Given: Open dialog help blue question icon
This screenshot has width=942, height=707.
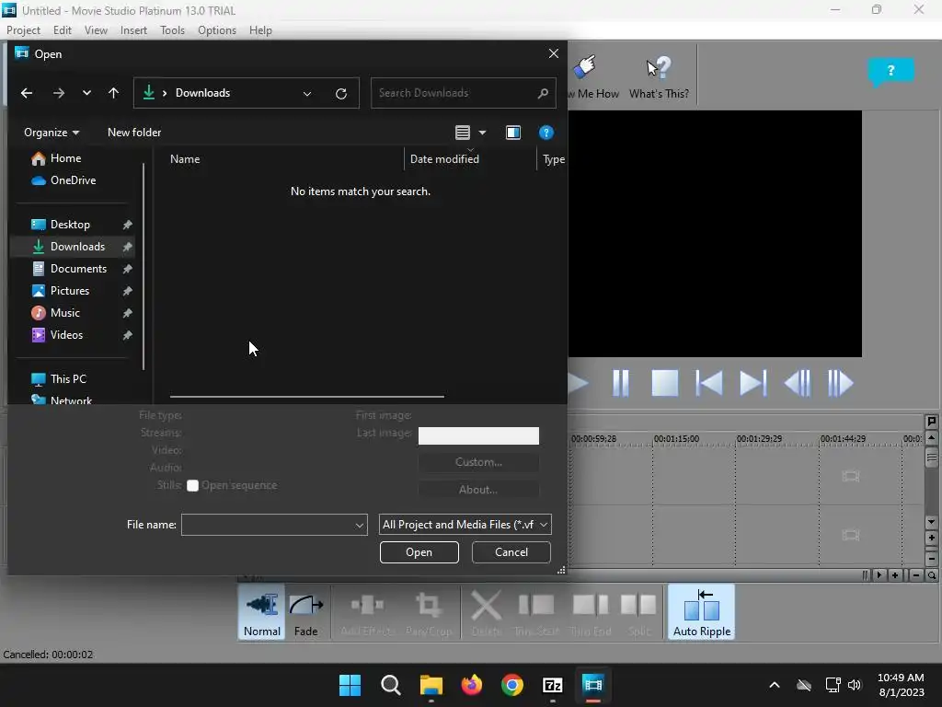Looking at the screenshot, I should 546,133.
